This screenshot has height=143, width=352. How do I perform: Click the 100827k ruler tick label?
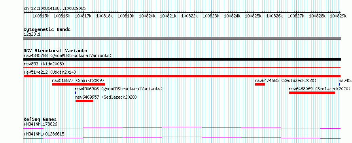[x=296, y=16]
